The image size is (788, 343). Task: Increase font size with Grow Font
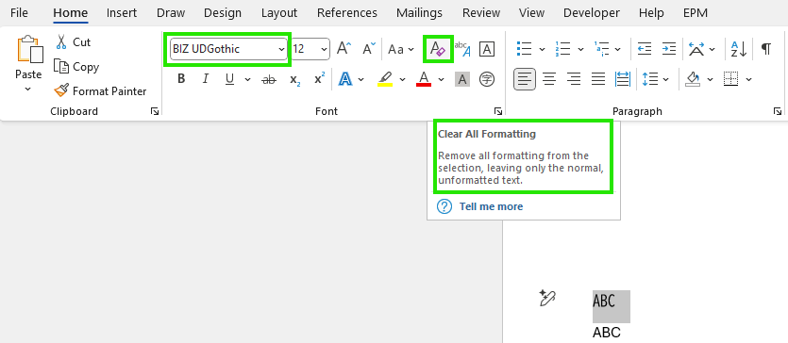pos(344,49)
